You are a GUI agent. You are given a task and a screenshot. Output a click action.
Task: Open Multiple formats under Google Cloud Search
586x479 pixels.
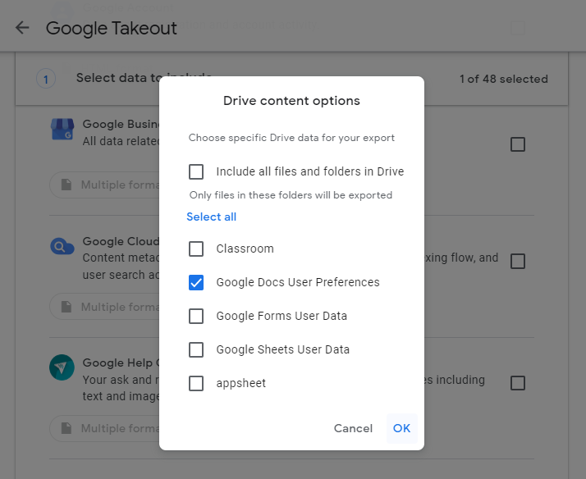pyautogui.click(x=105, y=307)
